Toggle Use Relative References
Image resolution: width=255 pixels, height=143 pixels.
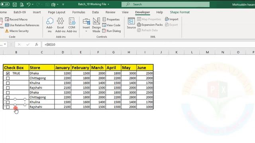pos(22,25)
